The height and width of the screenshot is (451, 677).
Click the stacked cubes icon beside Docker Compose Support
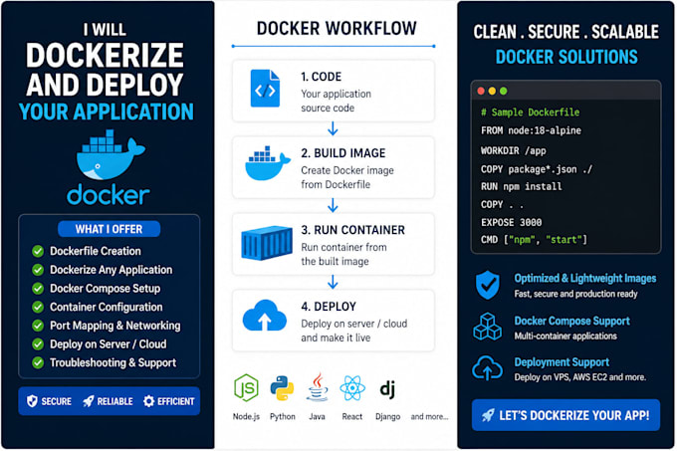click(488, 327)
